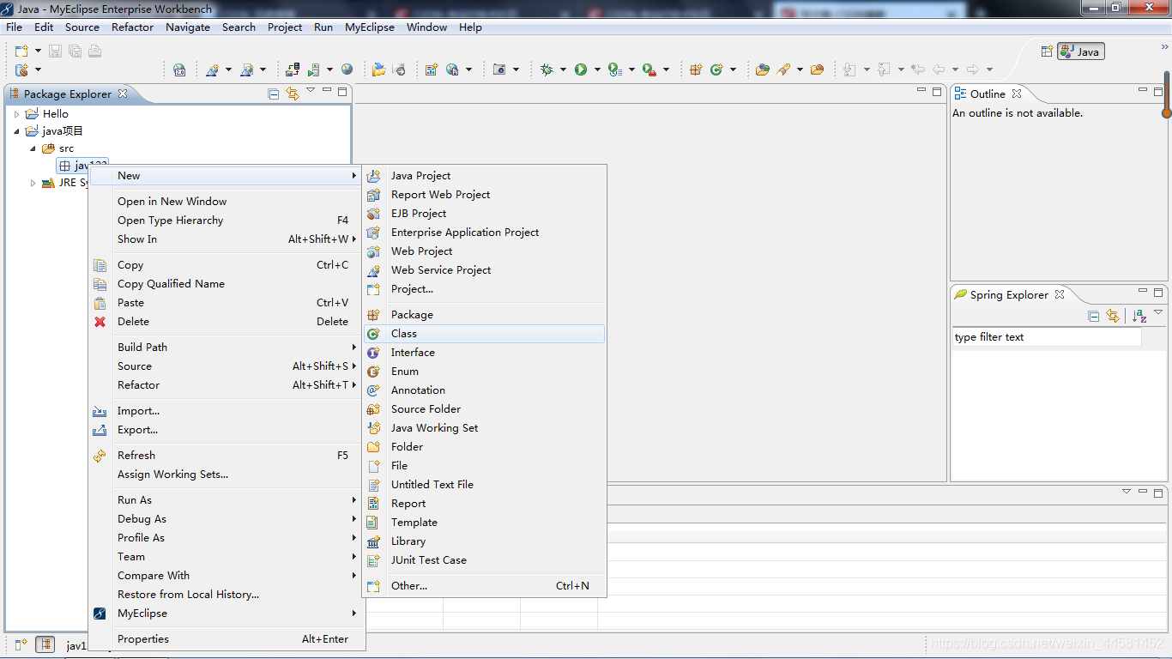1172x659 pixels.
Task: Close the Package Explorer tab
Action: coord(123,94)
